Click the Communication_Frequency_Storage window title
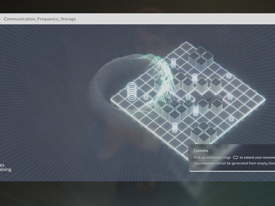 click(40, 19)
